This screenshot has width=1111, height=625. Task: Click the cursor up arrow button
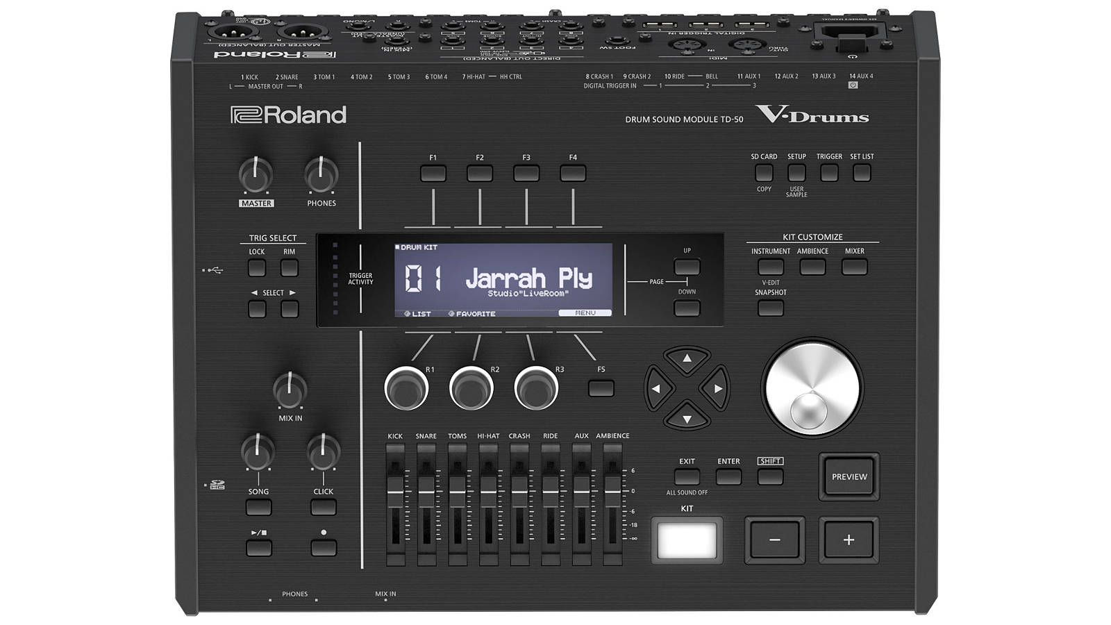point(687,360)
